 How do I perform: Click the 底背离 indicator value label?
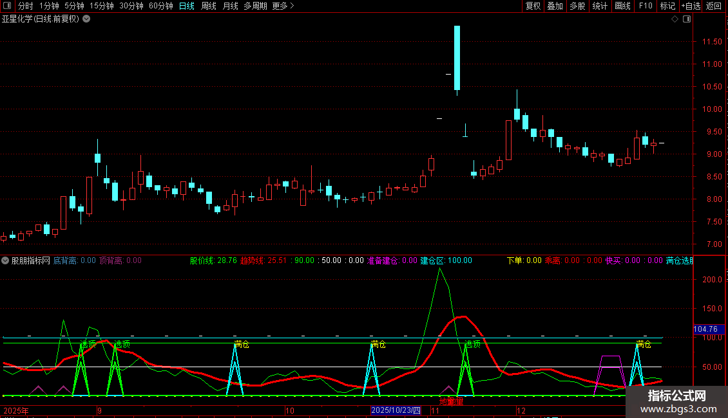(x=75, y=260)
